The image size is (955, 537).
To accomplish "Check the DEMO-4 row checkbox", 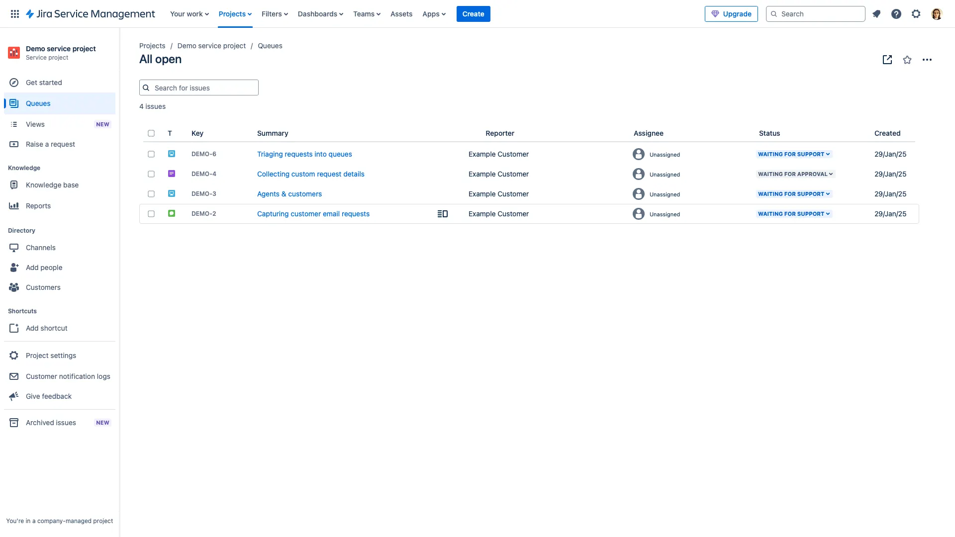I will pyautogui.click(x=151, y=174).
